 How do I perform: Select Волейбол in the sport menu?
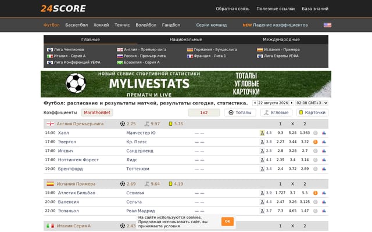click(146, 25)
